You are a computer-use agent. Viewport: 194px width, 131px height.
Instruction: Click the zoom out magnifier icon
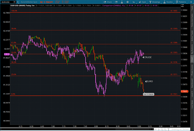[165, 129]
